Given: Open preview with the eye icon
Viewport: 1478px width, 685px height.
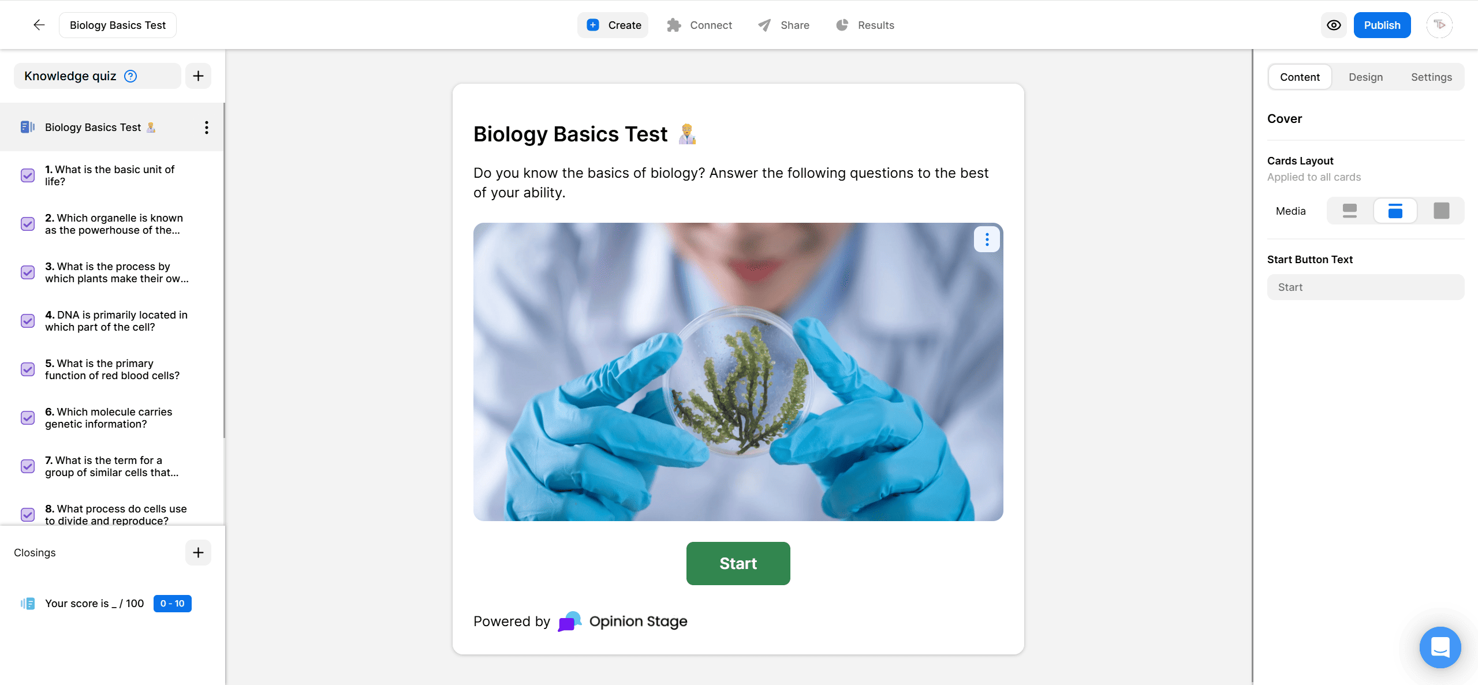Looking at the screenshot, I should coord(1333,25).
